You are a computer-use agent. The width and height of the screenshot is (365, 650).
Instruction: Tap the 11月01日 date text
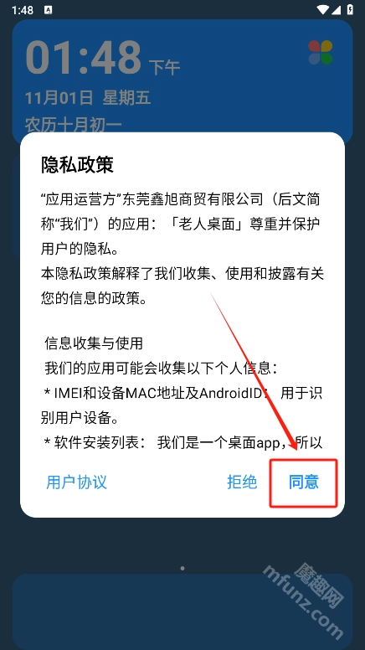pyautogui.click(x=59, y=98)
